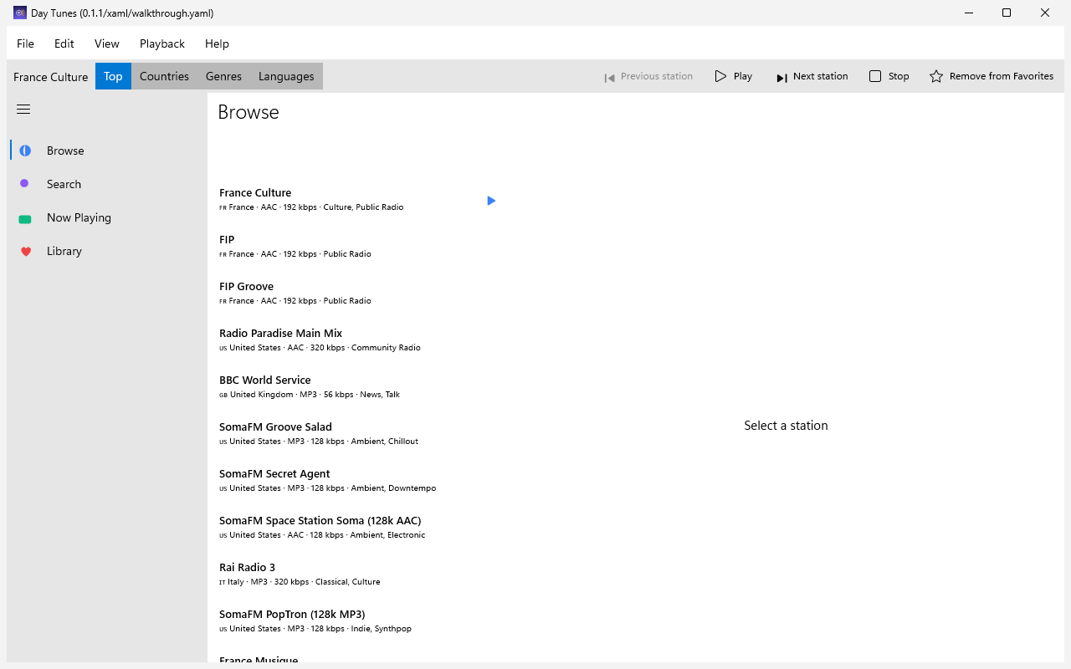Select the Rai Radio 3 station

pyautogui.click(x=358, y=574)
